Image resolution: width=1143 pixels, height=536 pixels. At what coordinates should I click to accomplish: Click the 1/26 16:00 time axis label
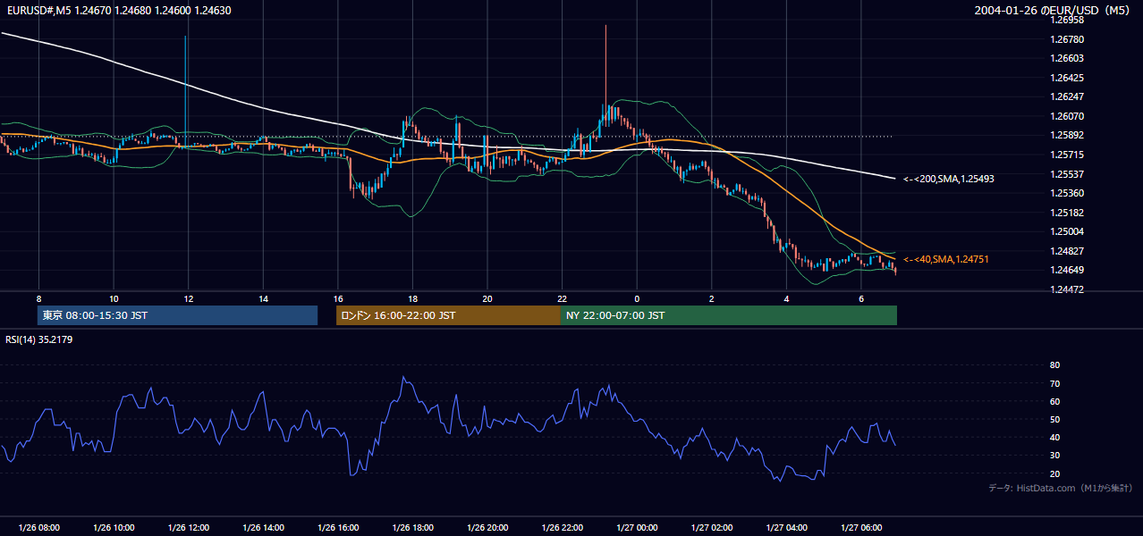tap(338, 528)
